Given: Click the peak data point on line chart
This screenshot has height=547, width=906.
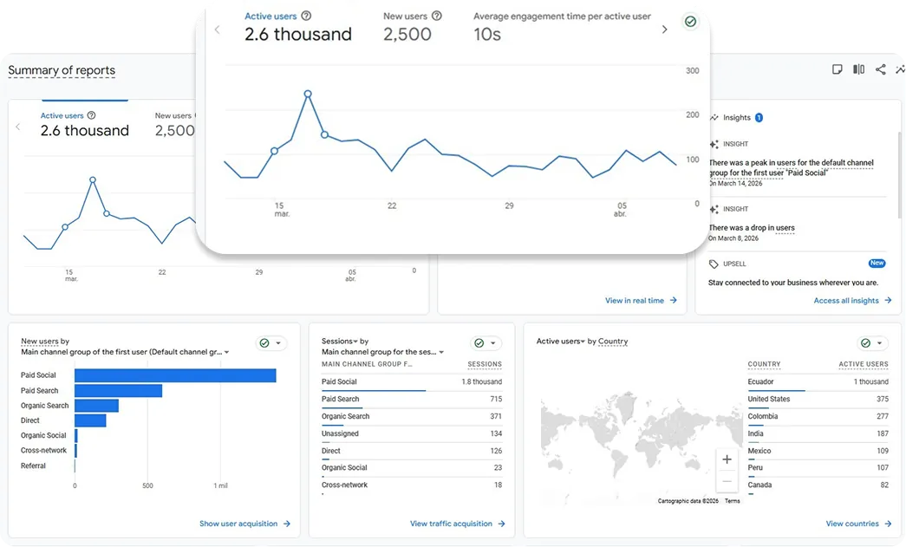Looking at the screenshot, I should [x=308, y=94].
